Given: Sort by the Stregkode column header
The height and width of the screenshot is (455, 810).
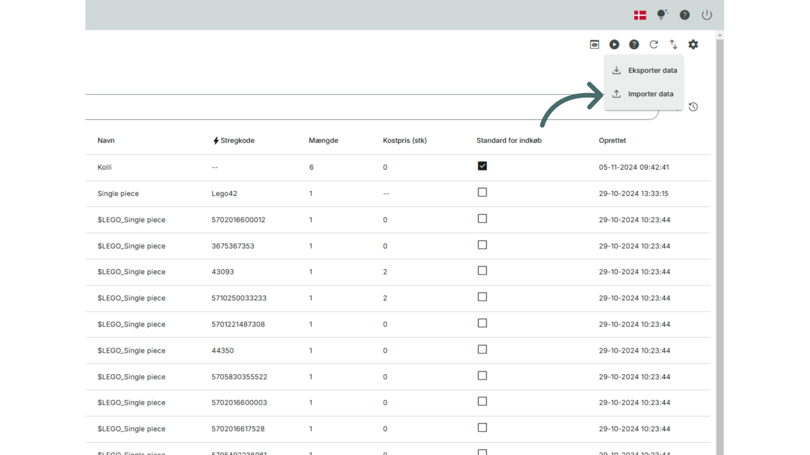Looking at the screenshot, I should 237,141.
